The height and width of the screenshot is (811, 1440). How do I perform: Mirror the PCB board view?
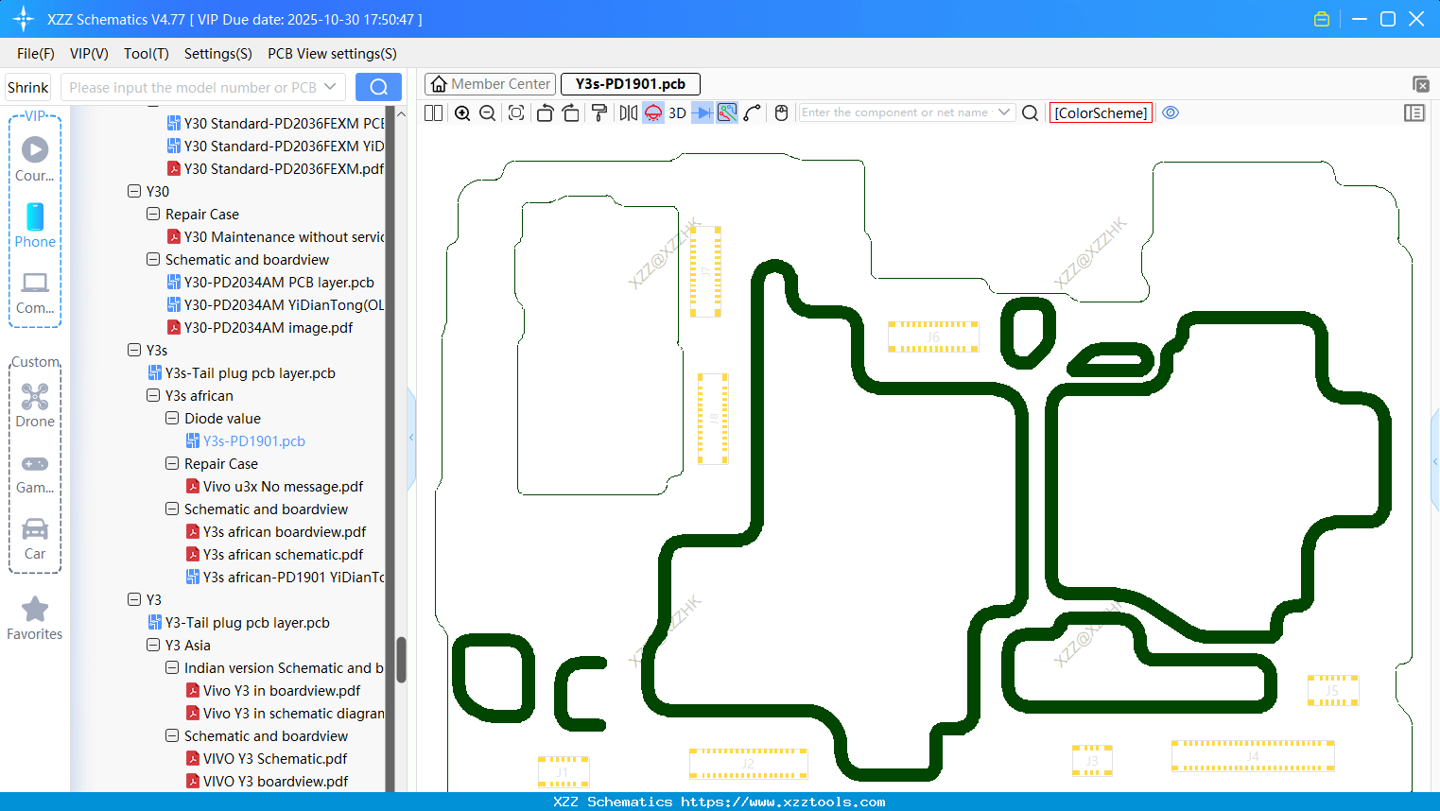pos(629,113)
